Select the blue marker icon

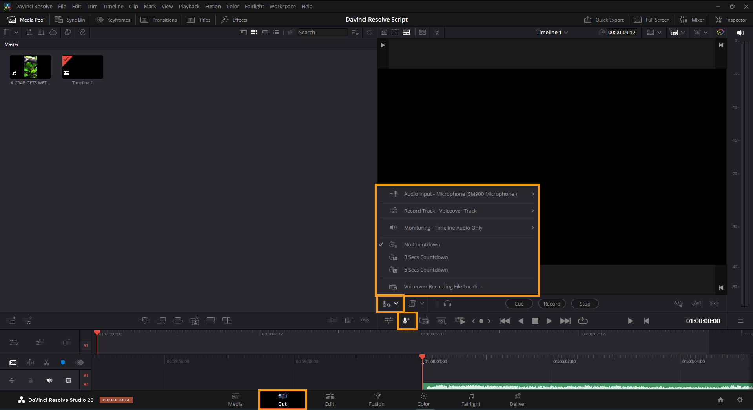coord(63,363)
